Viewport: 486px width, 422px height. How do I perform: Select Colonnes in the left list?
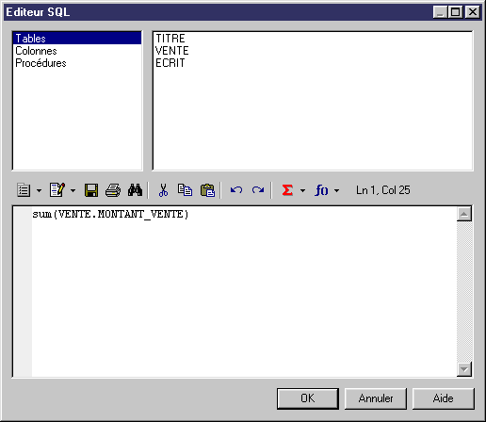tap(36, 51)
